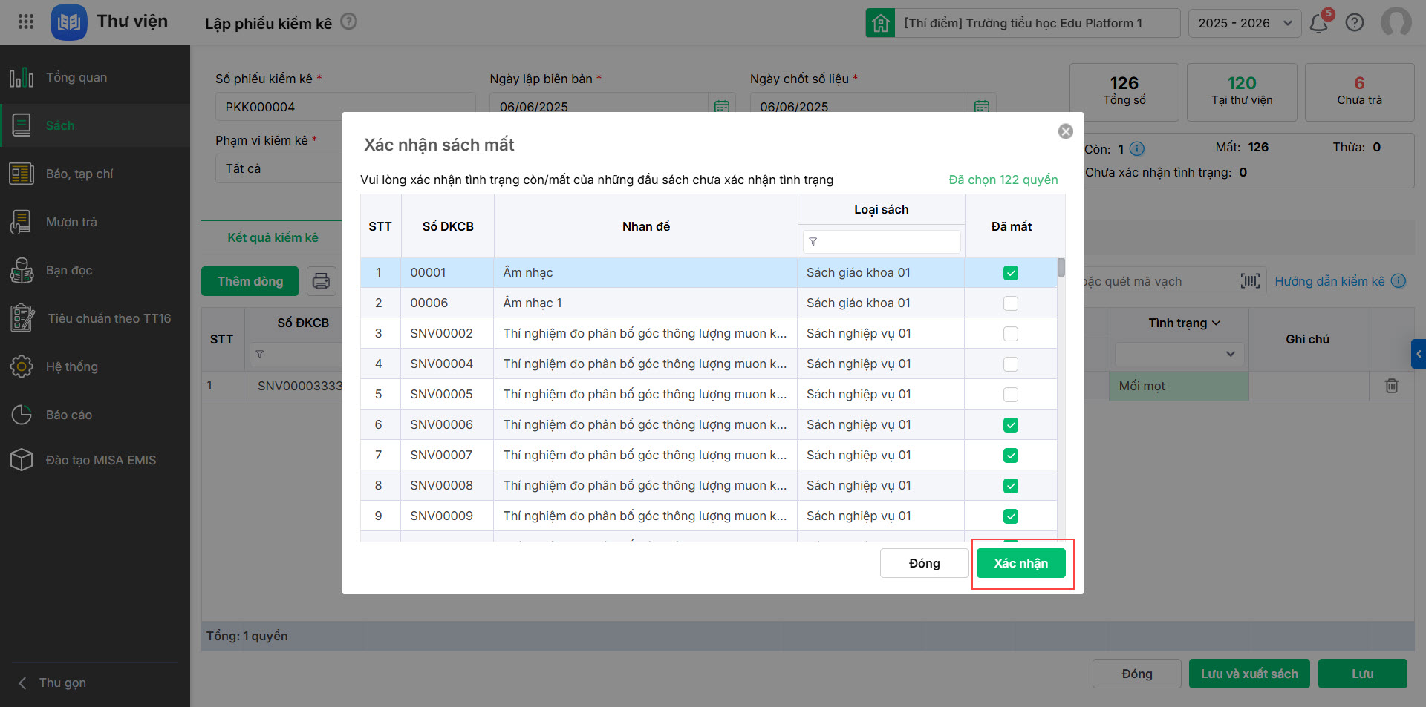The height and width of the screenshot is (707, 1426).
Task: Click filter icon under Số ĐKCB column
Action: tap(260, 355)
